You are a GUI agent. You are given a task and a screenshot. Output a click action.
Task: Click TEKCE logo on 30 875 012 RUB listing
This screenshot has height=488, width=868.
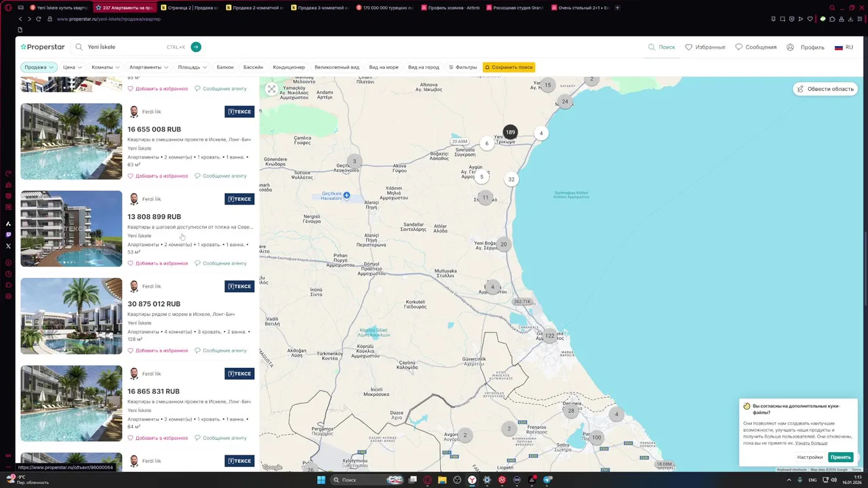[x=239, y=287]
